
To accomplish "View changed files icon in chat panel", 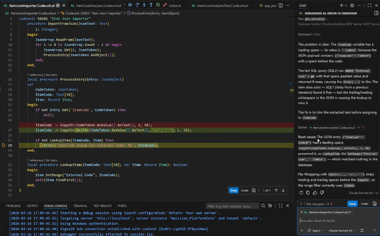I will (x=374, y=203).
